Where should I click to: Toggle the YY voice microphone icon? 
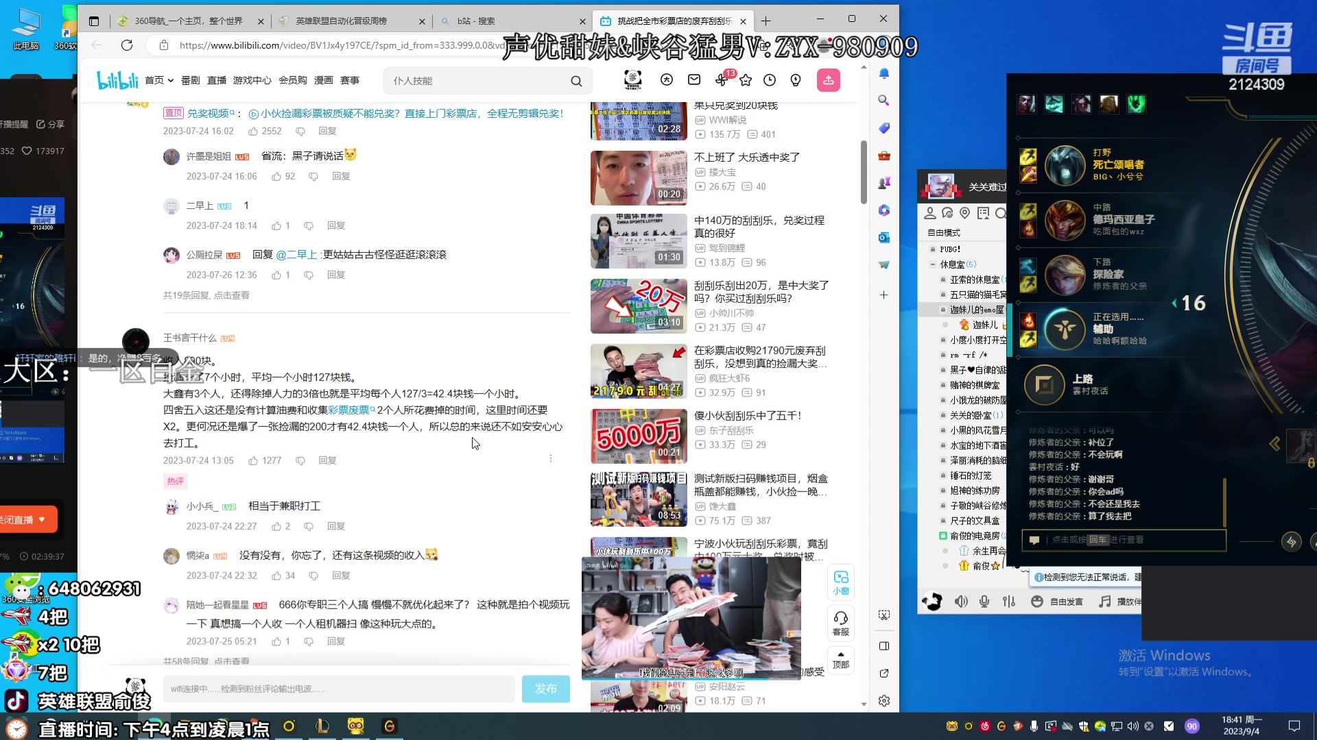click(984, 601)
